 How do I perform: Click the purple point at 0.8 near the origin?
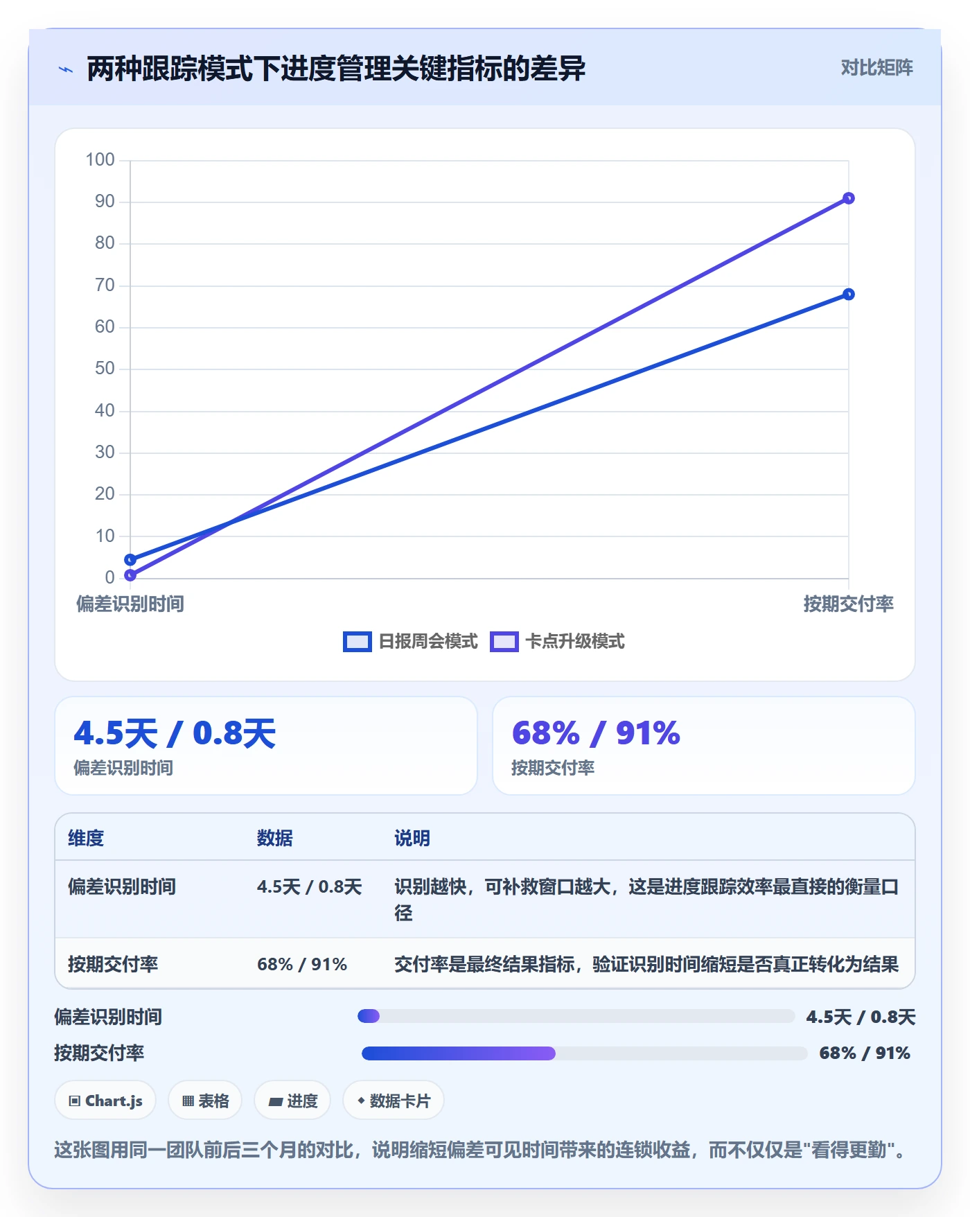pyautogui.click(x=130, y=575)
